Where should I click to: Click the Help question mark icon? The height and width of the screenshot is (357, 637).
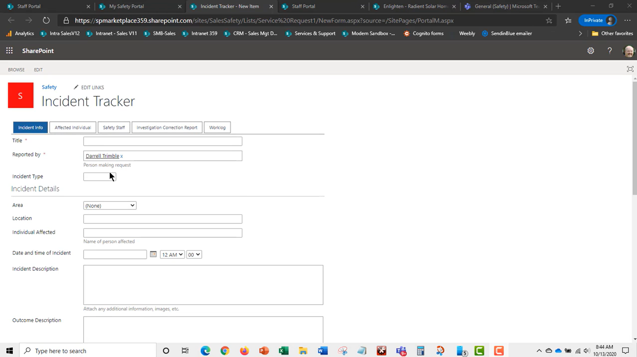click(x=609, y=50)
